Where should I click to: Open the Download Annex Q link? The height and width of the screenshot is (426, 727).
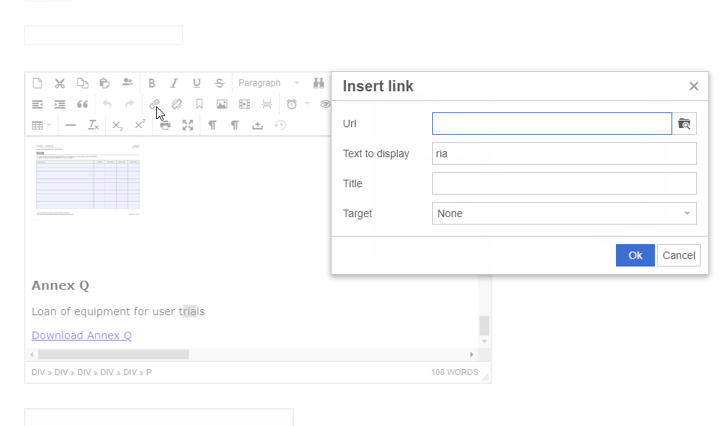pyautogui.click(x=82, y=335)
